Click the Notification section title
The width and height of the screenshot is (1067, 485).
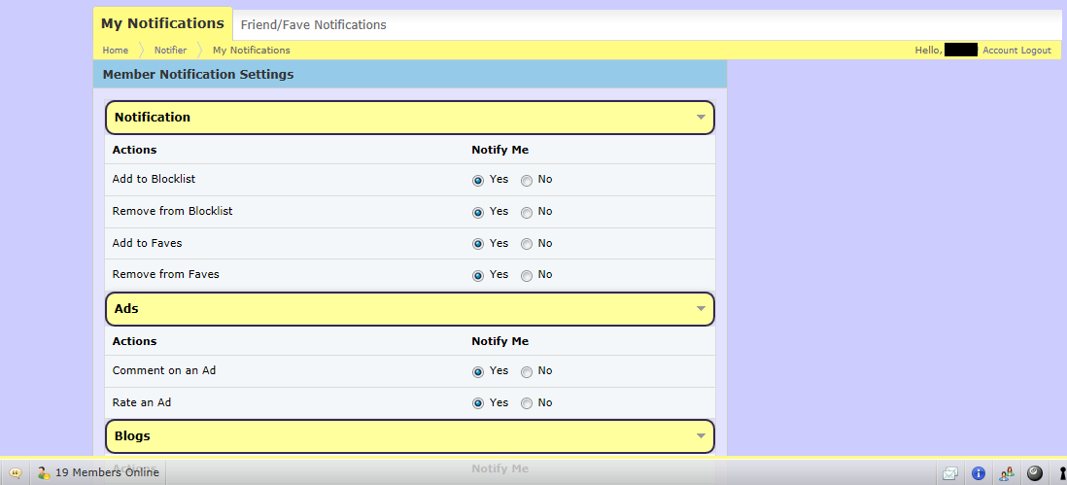pyautogui.click(x=153, y=117)
